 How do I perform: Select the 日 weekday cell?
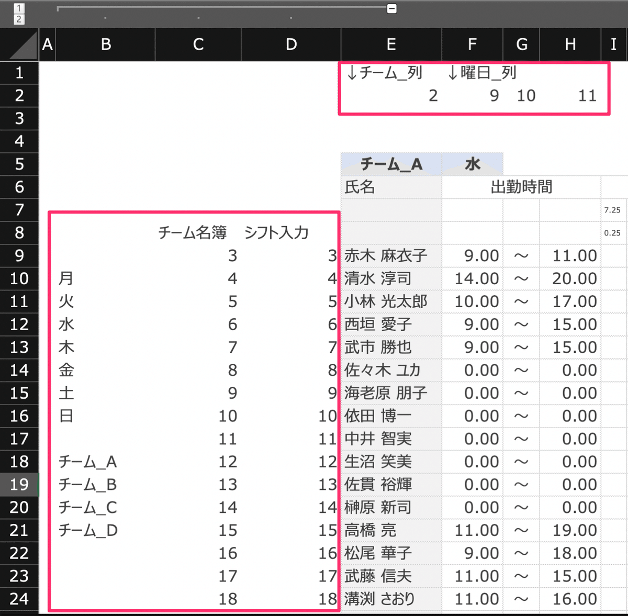pos(105,416)
